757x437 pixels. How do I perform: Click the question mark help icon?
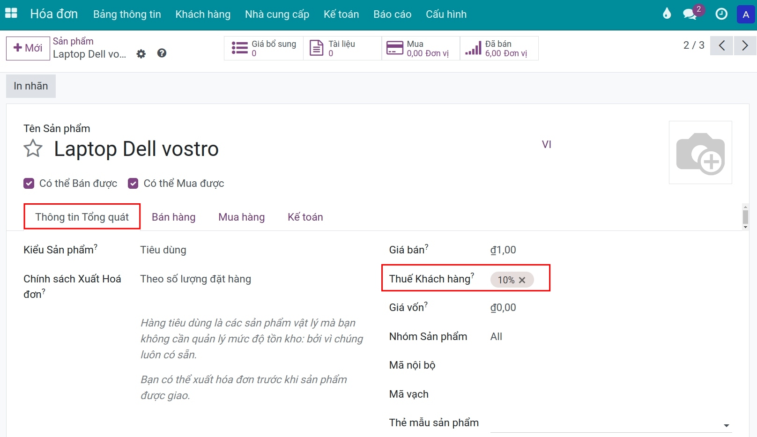(x=162, y=53)
